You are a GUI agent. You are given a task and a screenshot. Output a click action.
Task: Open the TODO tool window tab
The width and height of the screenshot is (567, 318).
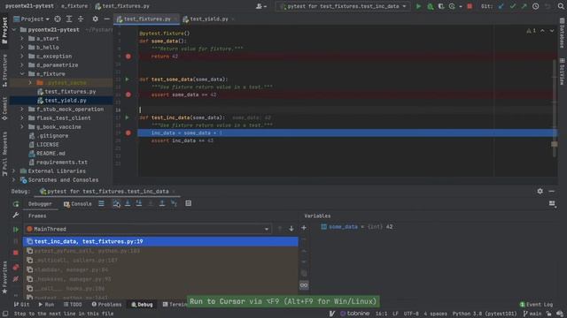[73, 304]
